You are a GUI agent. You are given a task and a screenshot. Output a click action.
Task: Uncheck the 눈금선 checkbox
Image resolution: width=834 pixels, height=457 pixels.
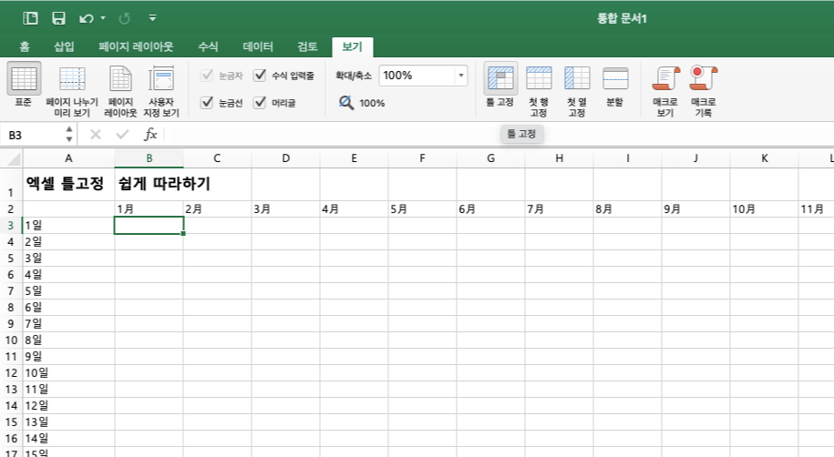[x=207, y=102]
